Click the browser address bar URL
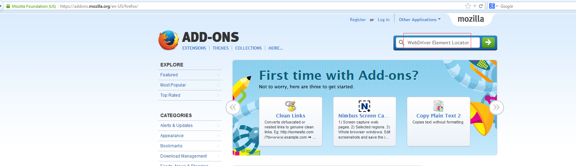576x166 pixels. (x=99, y=6)
